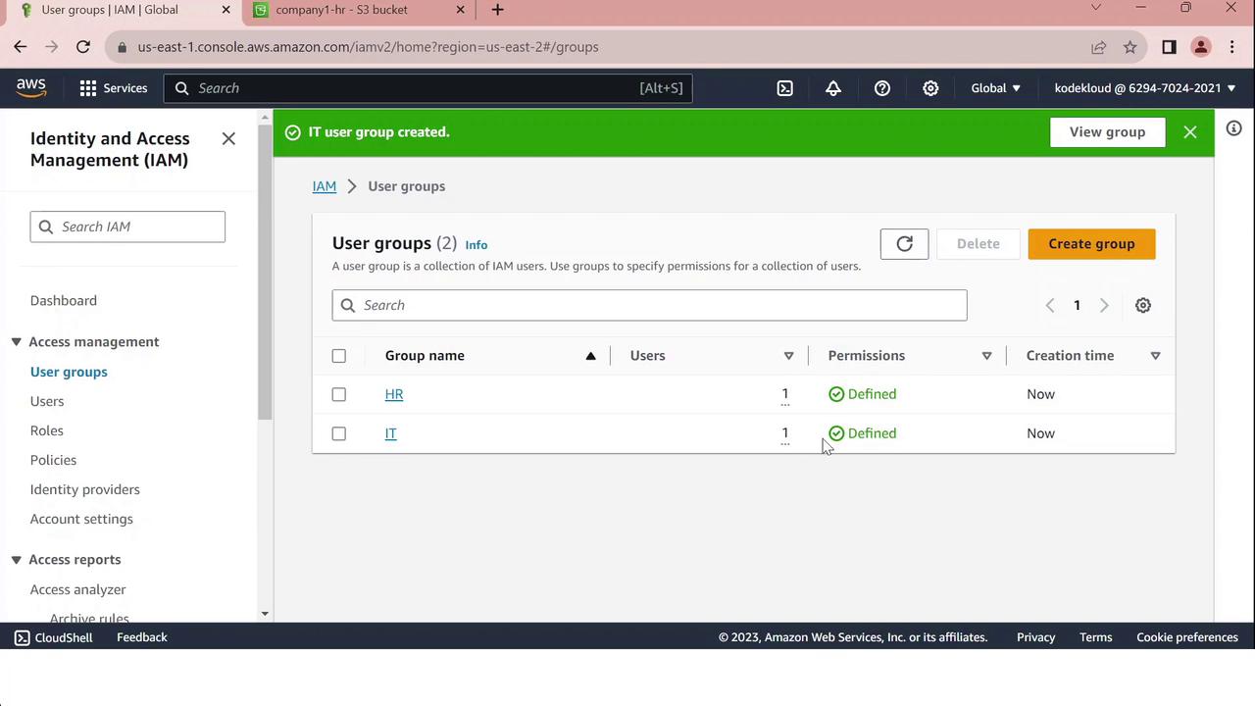The height and width of the screenshot is (706, 1255).
Task: Click the IAM breadcrumb link
Action: [325, 186]
